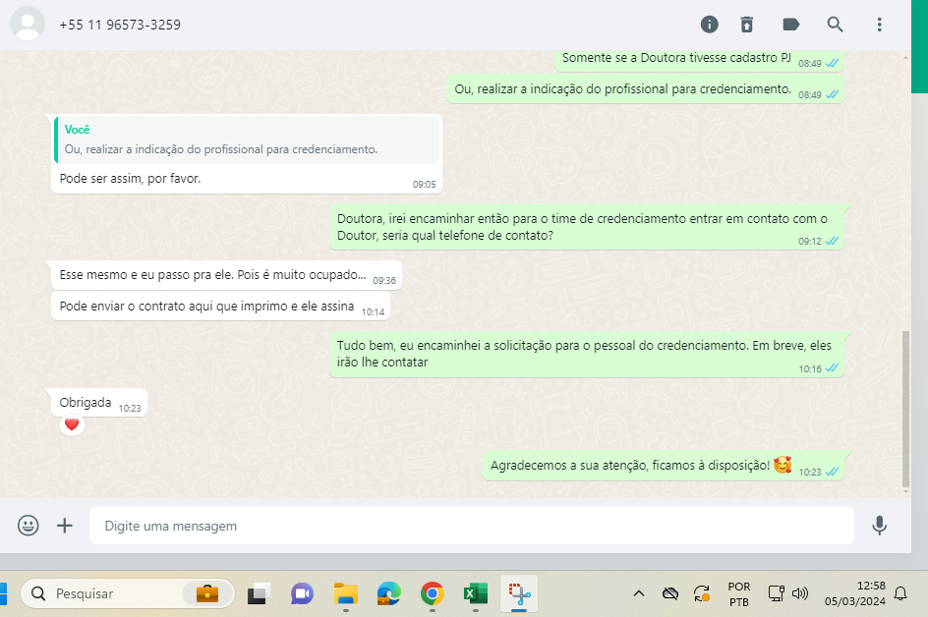The height and width of the screenshot is (617, 928).
Task: Expand hidden system tray icons
Action: pos(638,593)
